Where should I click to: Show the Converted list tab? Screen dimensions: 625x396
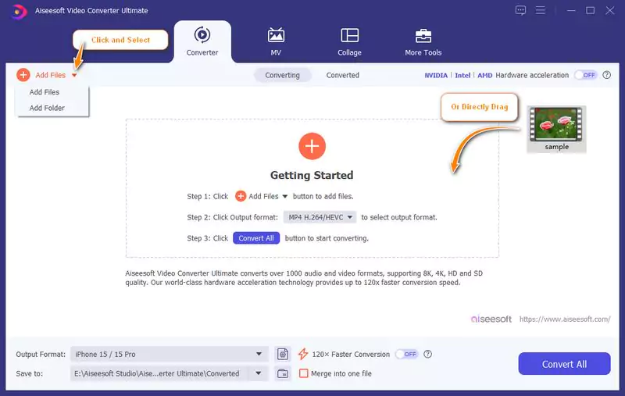coord(342,75)
